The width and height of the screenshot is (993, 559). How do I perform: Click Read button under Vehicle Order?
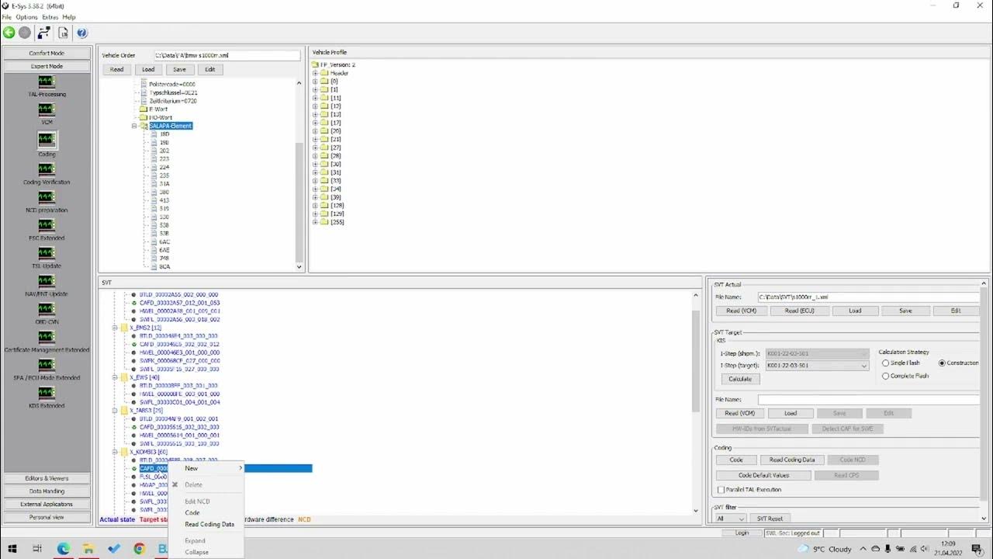[116, 69]
